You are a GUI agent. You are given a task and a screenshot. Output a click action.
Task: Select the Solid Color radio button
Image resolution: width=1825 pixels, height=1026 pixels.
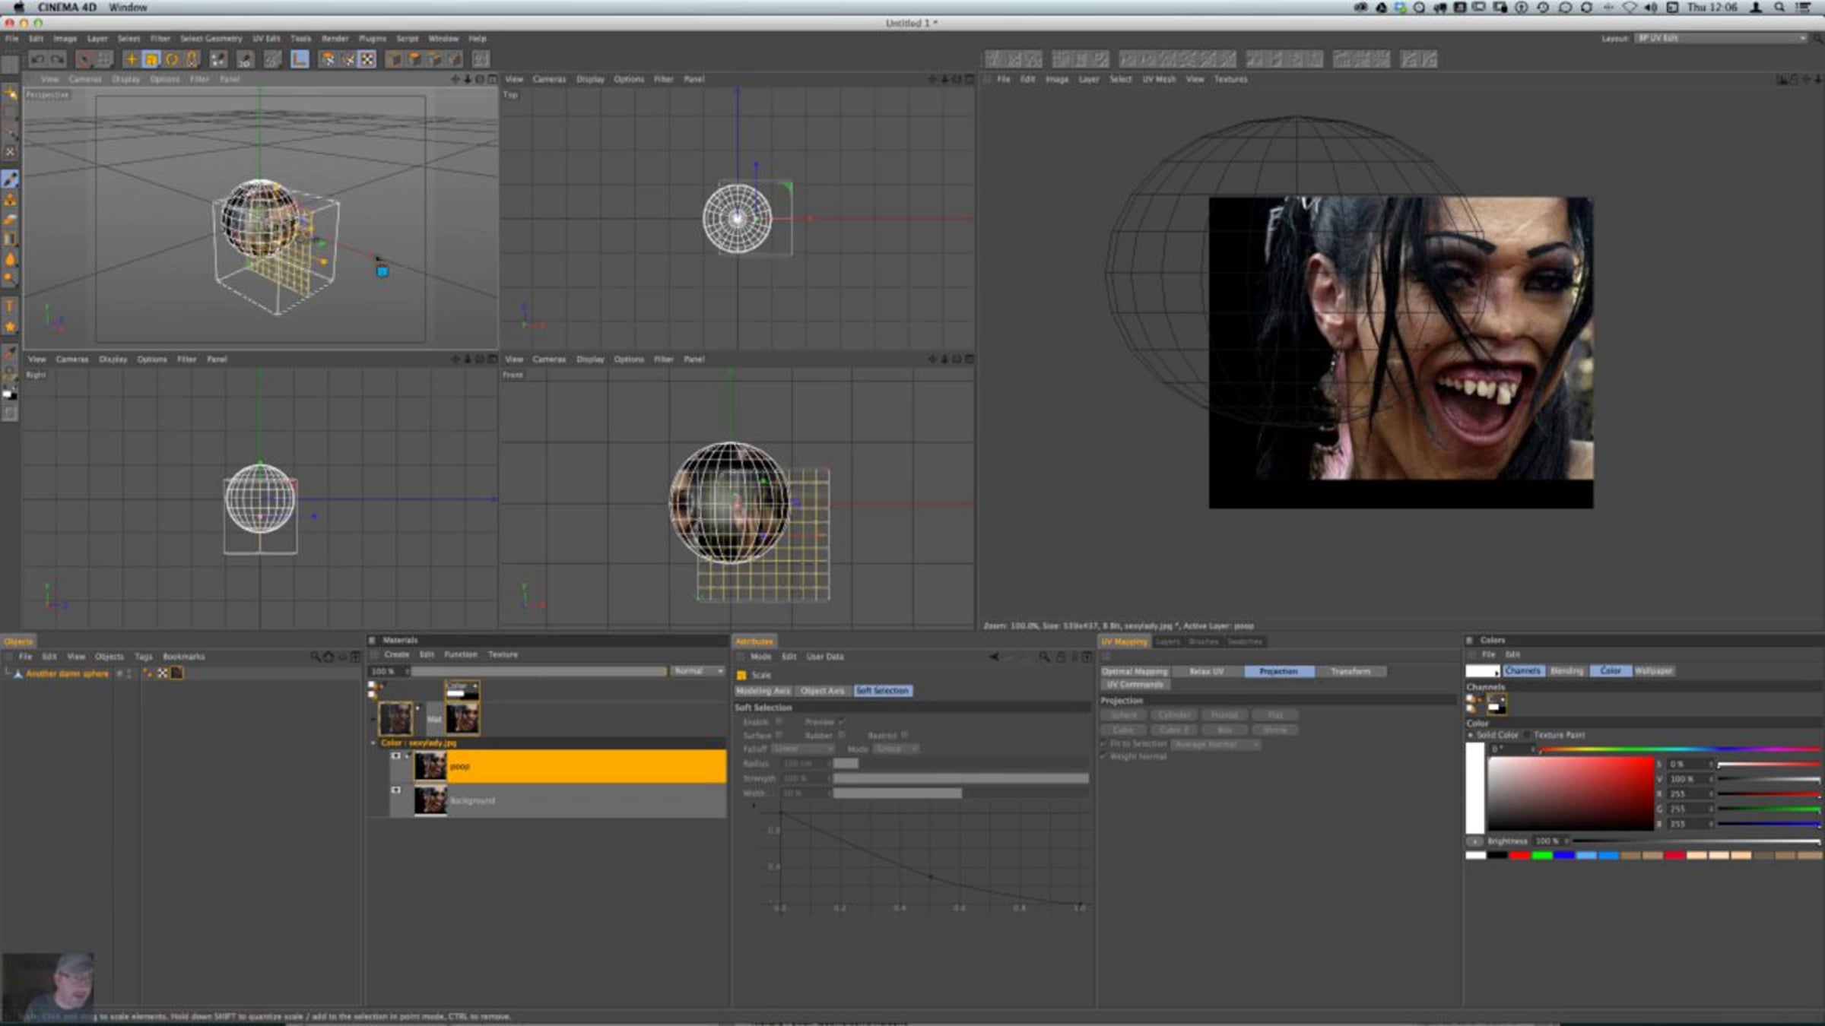click(x=1471, y=736)
